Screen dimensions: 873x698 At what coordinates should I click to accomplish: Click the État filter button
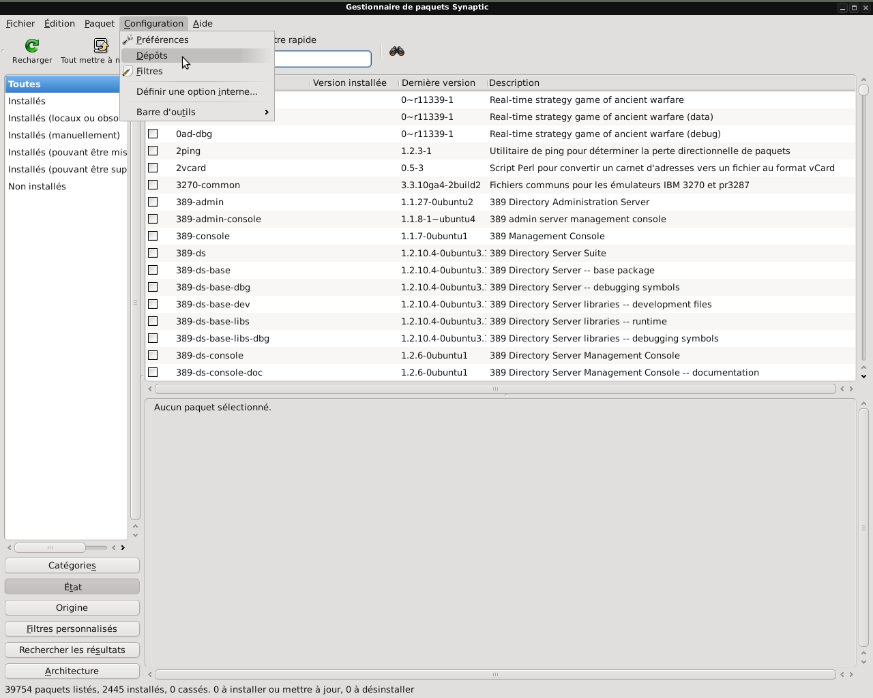[72, 586]
